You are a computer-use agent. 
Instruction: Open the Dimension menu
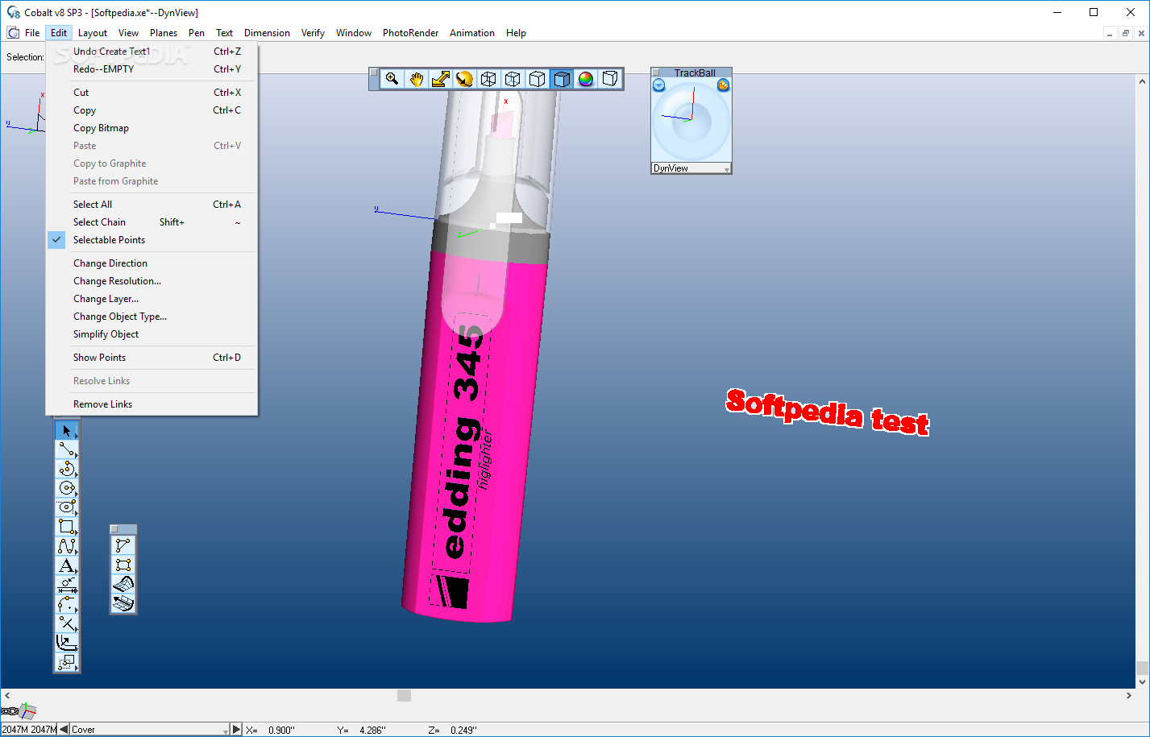point(267,33)
